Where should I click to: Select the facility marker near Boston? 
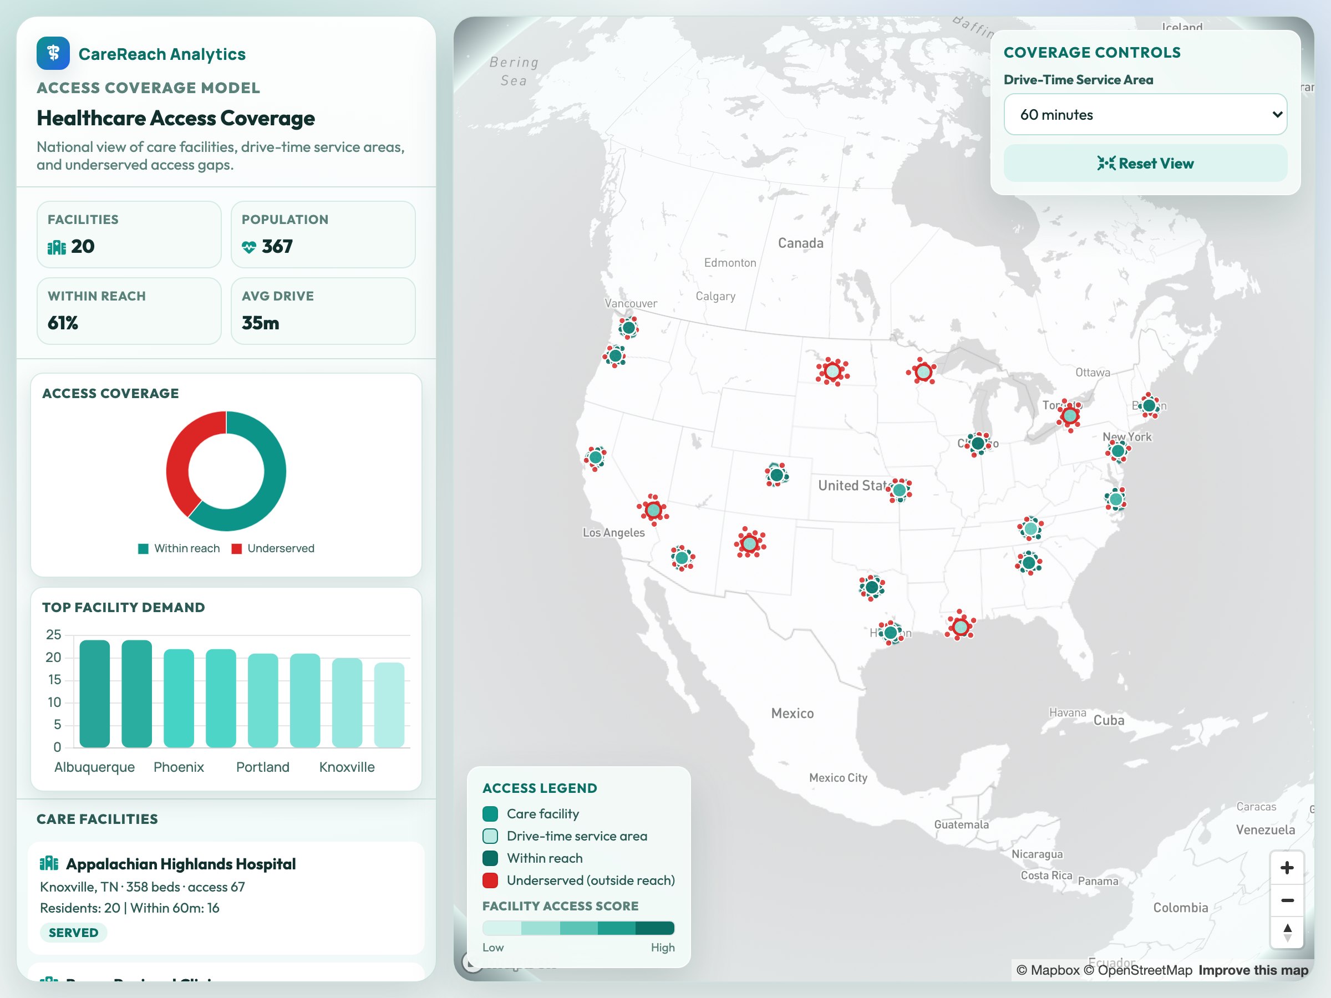tap(1149, 405)
